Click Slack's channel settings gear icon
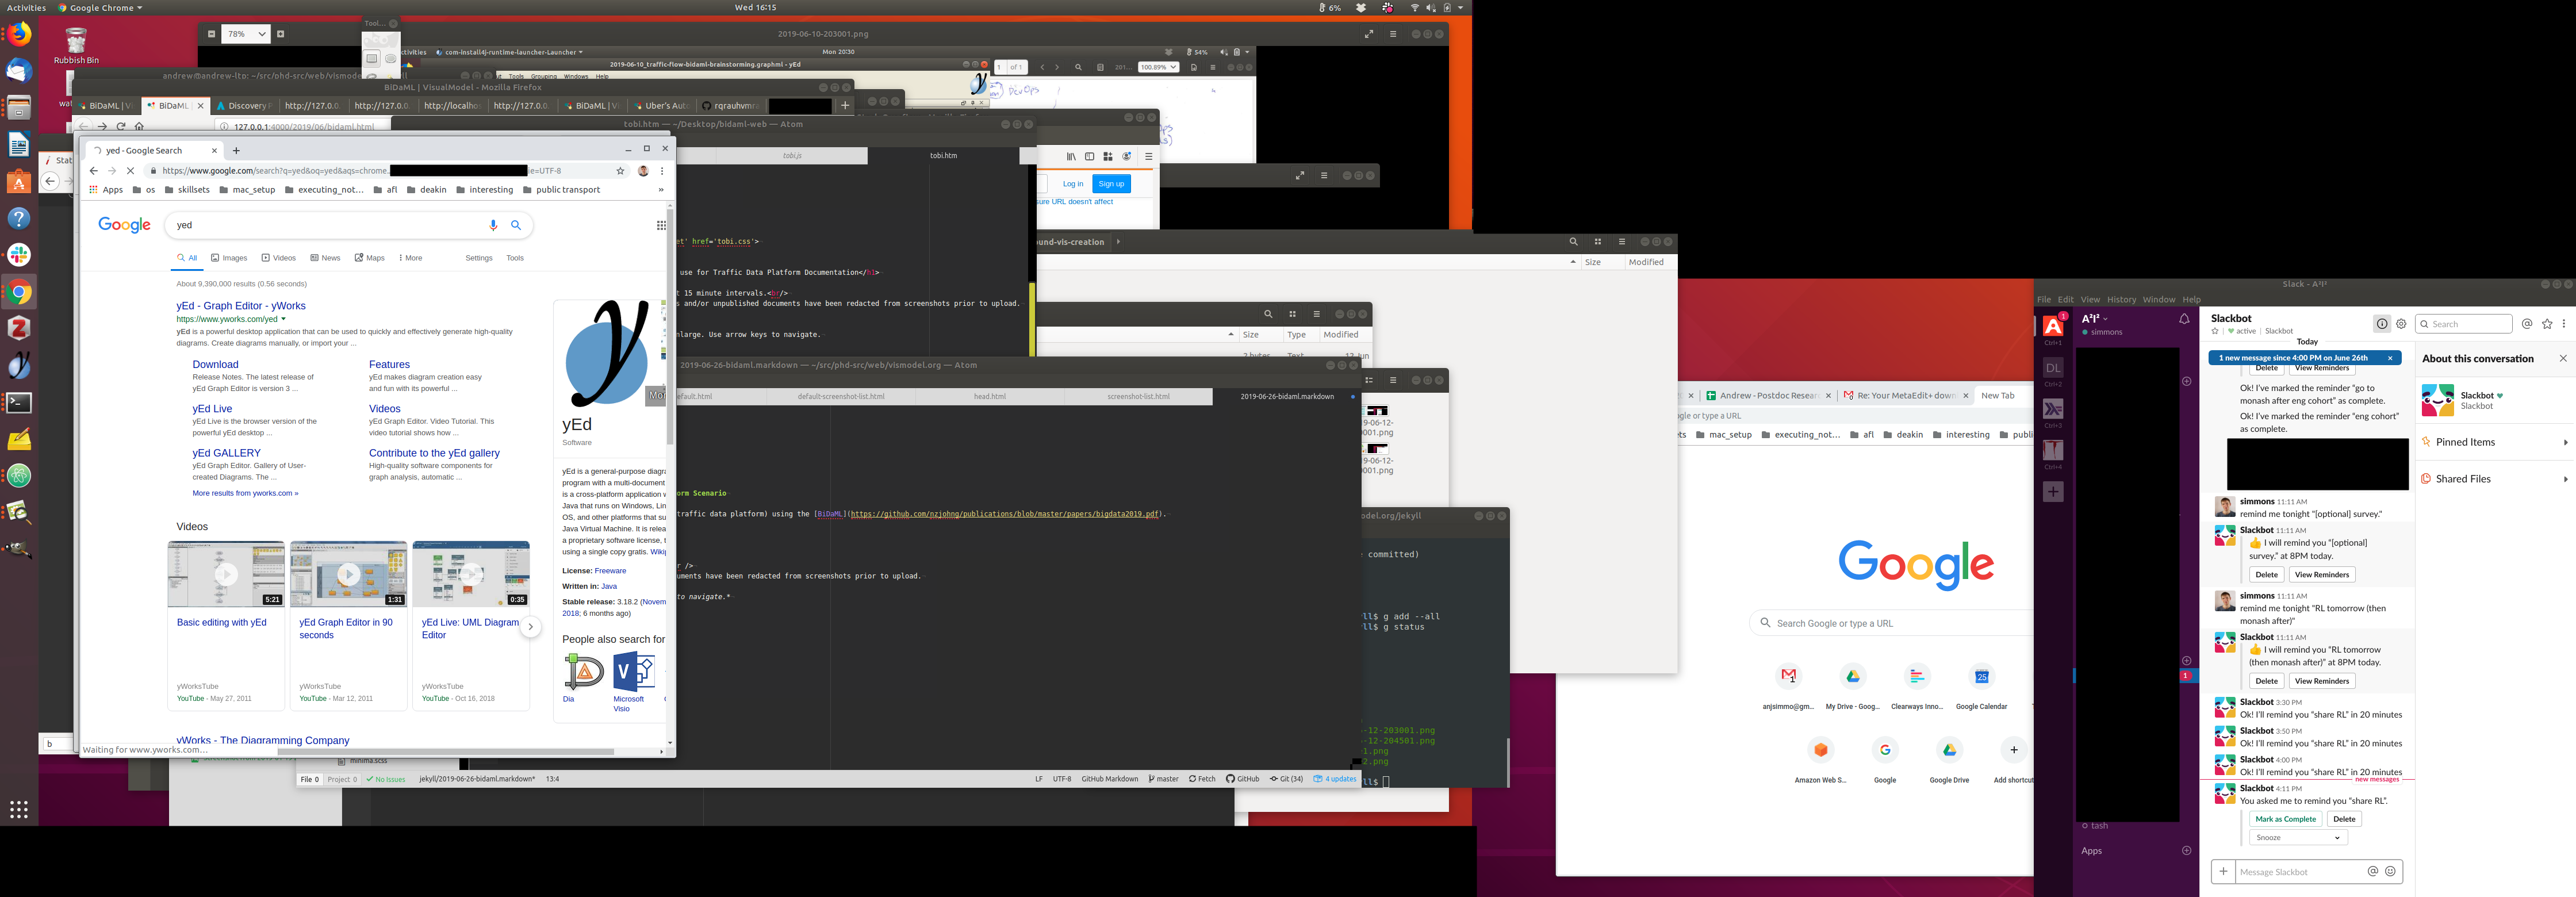Image resolution: width=2576 pixels, height=897 pixels. [x=2401, y=324]
